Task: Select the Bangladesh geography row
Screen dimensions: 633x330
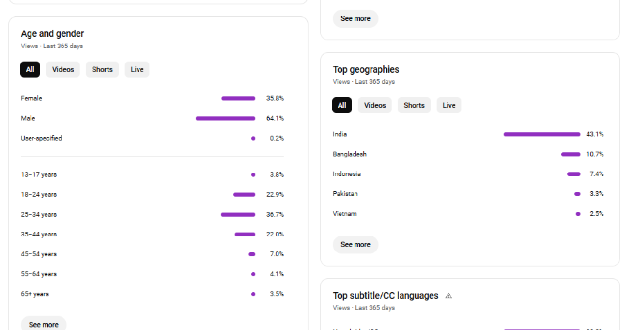Action: pyautogui.click(x=468, y=154)
